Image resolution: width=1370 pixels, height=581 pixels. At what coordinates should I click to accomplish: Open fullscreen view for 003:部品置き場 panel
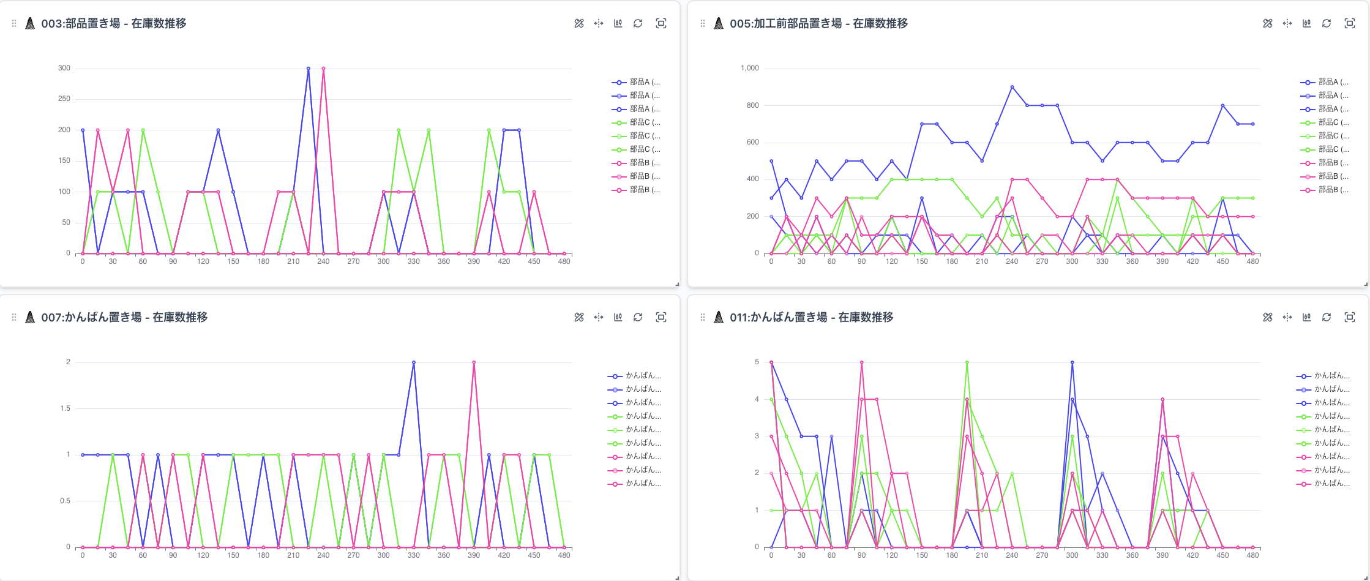pyautogui.click(x=661, y=23)
